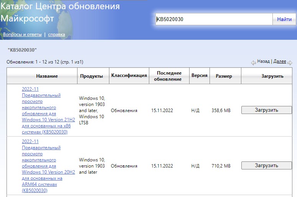Click the Назад pagination text
297x197 pixels.
tap(263, 61)
